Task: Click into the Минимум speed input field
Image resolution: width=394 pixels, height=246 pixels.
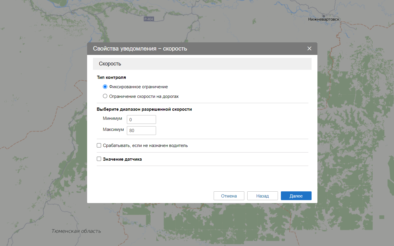Action: (141, 119)
